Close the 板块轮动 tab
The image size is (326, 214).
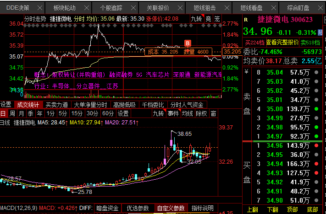pos(87,8)
